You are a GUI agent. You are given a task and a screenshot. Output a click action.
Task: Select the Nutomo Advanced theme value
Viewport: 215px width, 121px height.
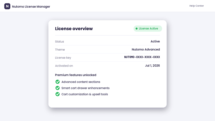click(x=146, y=50)
